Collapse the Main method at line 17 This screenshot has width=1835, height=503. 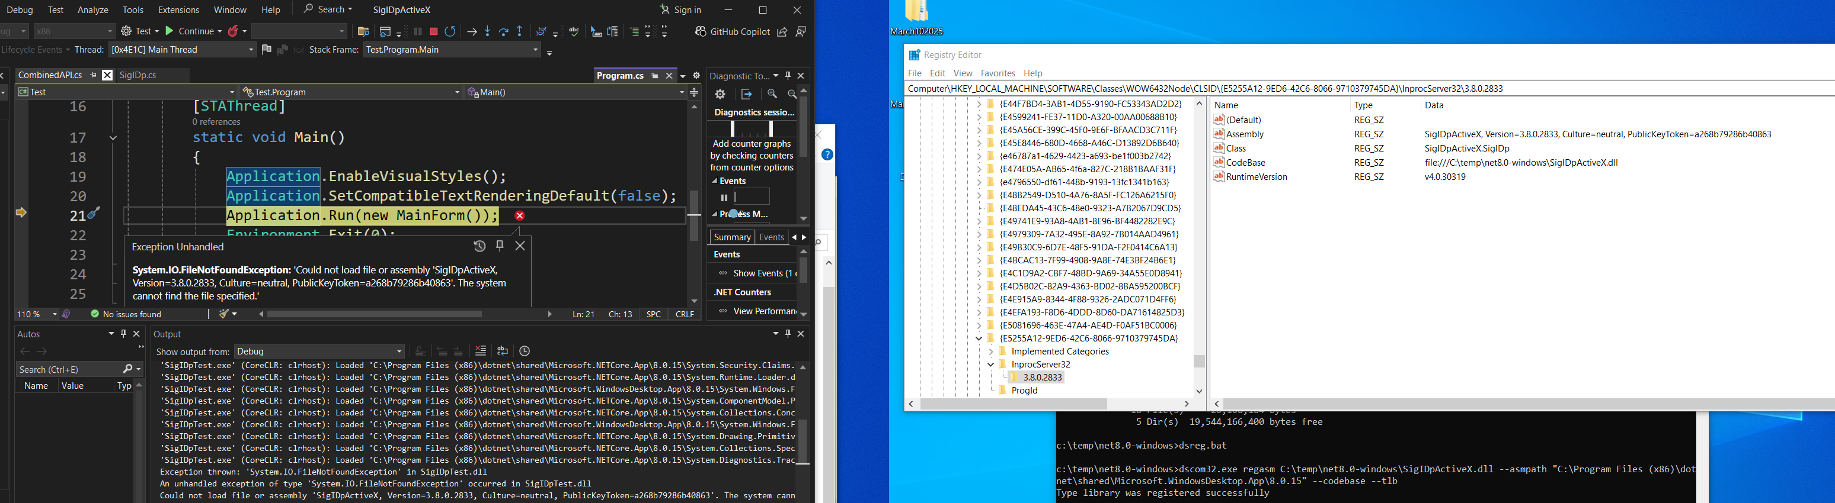[x=113, y=137]
